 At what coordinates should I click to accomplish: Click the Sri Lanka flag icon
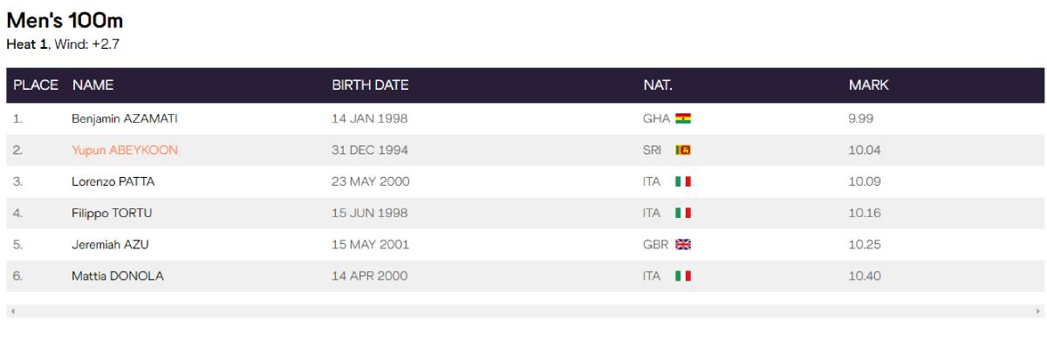[x=683, y=150]
